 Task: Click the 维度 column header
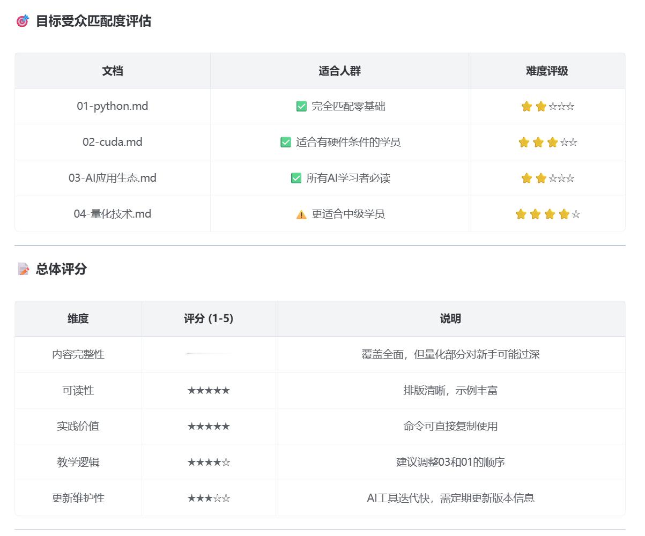point(78,319)
